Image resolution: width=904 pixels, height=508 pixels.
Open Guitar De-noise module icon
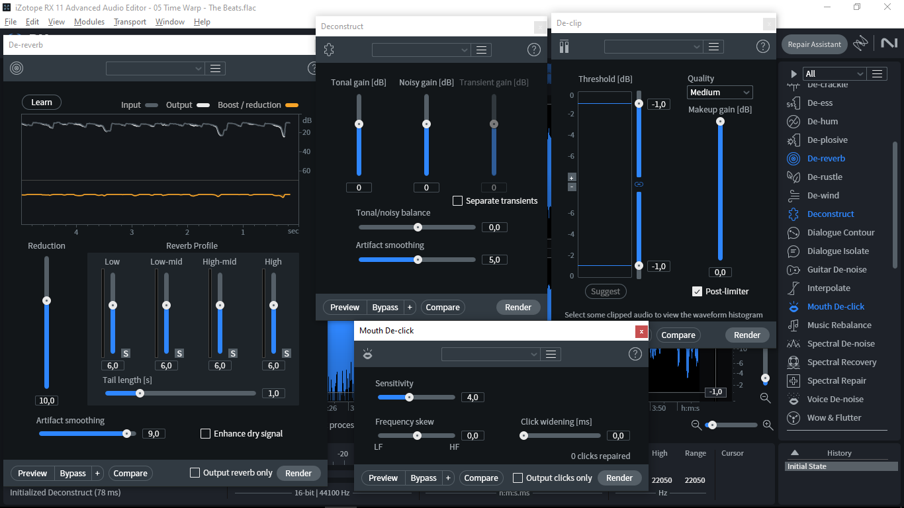coord(793,270)
